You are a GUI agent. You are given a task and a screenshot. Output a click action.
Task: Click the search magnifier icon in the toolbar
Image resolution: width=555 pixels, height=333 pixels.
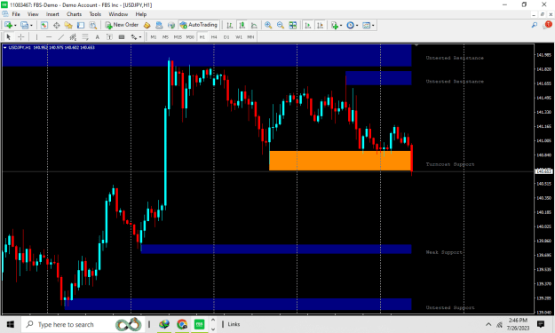tap(535, 25)
